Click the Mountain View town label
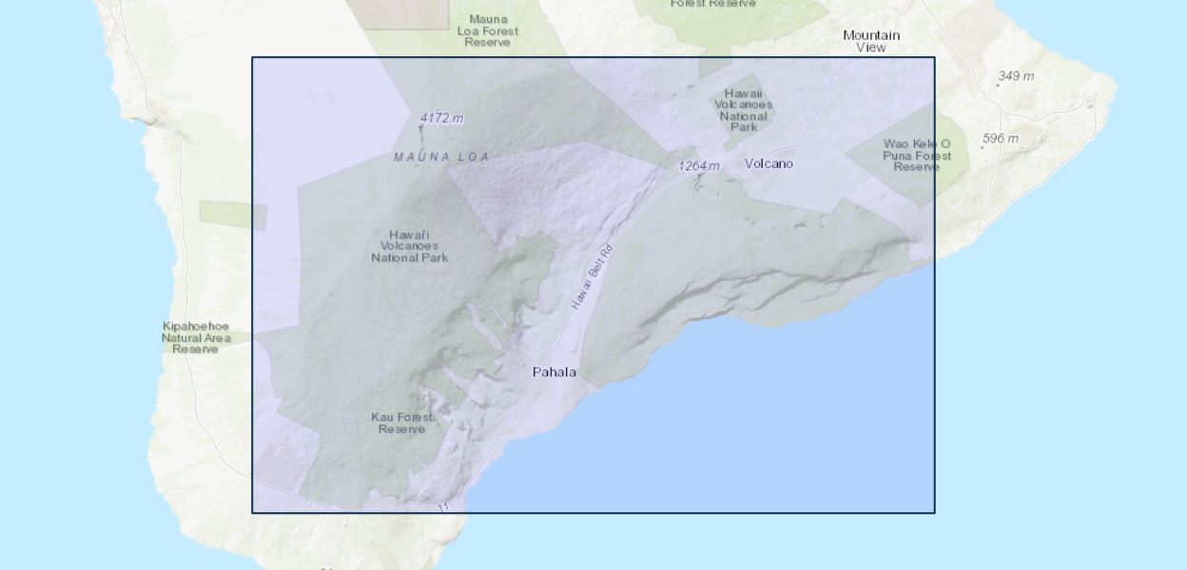 pos(870,41)
